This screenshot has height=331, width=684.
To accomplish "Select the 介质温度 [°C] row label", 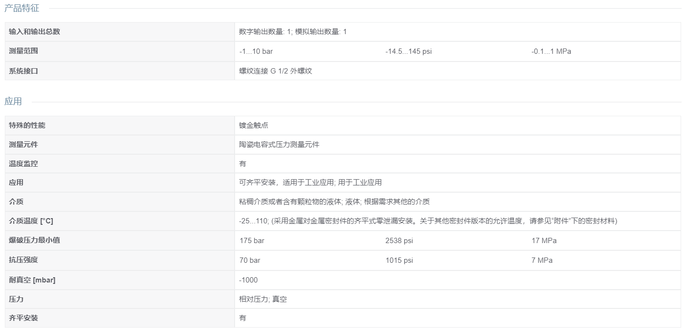I will [31, 221].
